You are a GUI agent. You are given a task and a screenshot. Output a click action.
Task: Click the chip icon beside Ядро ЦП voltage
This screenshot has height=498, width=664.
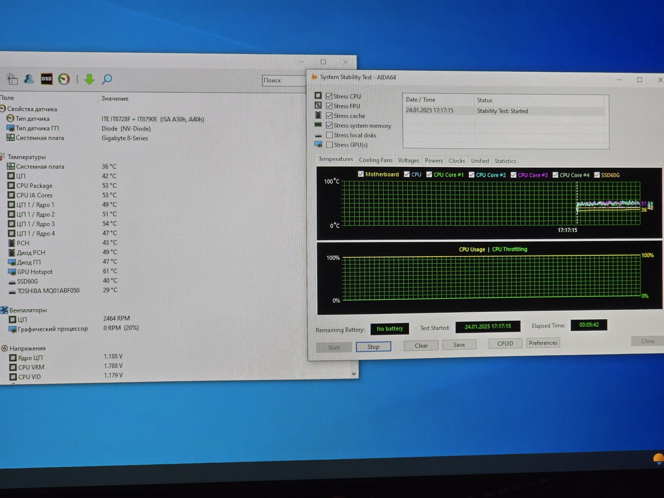tap(13, 358)
